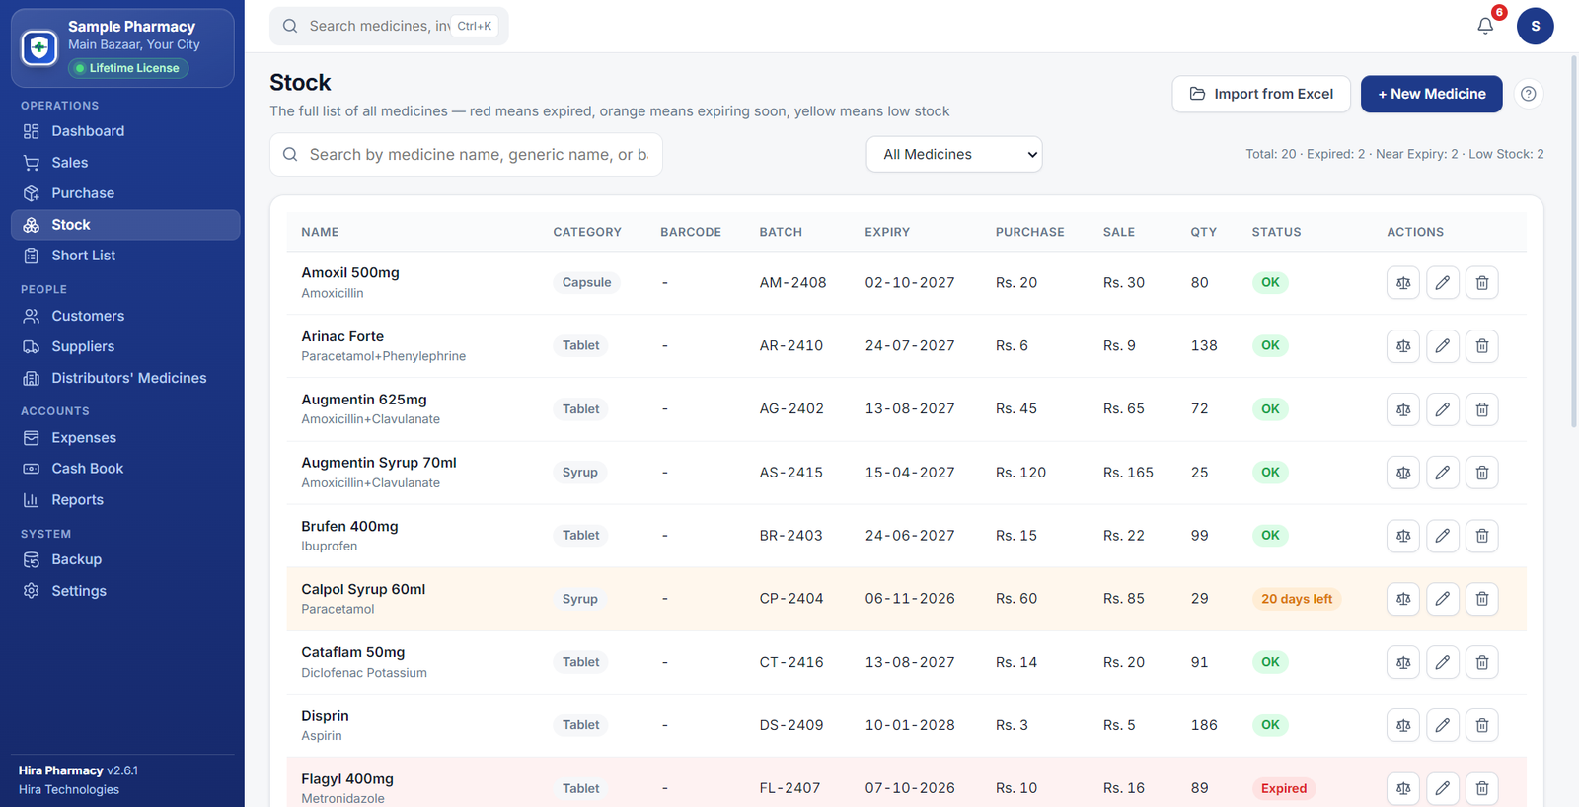Delete Cataflam 50mg with trash icon
The image size is (1579, 807).
(1482, 662)
